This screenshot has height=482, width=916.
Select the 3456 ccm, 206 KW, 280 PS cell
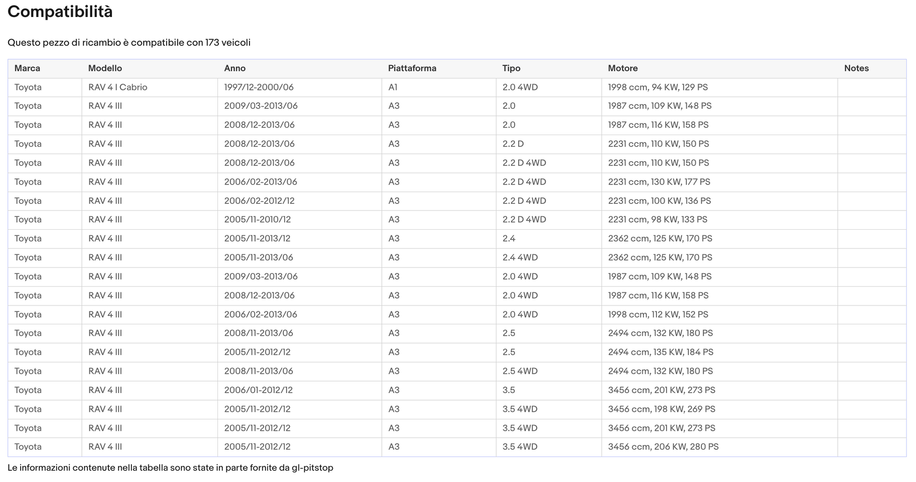pyautogui.click(x=720, y=447)
